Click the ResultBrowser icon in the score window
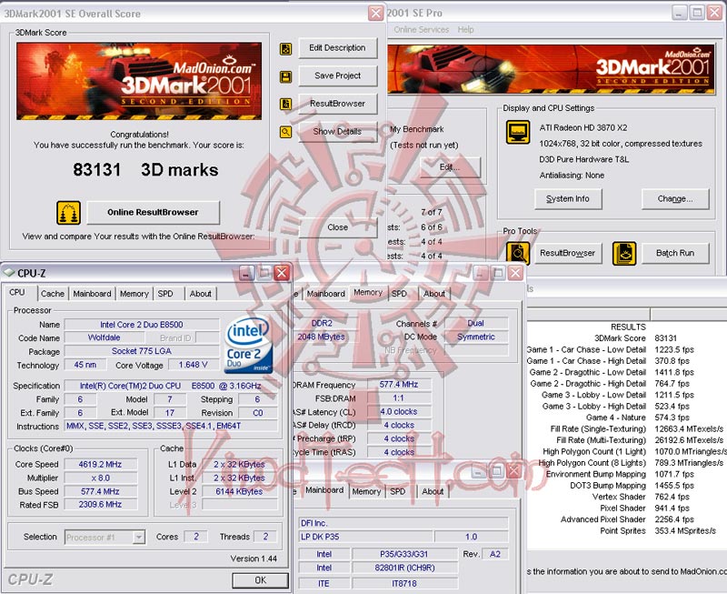Image resolution: width=727 pixels, height=594 pixels. point(285,104)
